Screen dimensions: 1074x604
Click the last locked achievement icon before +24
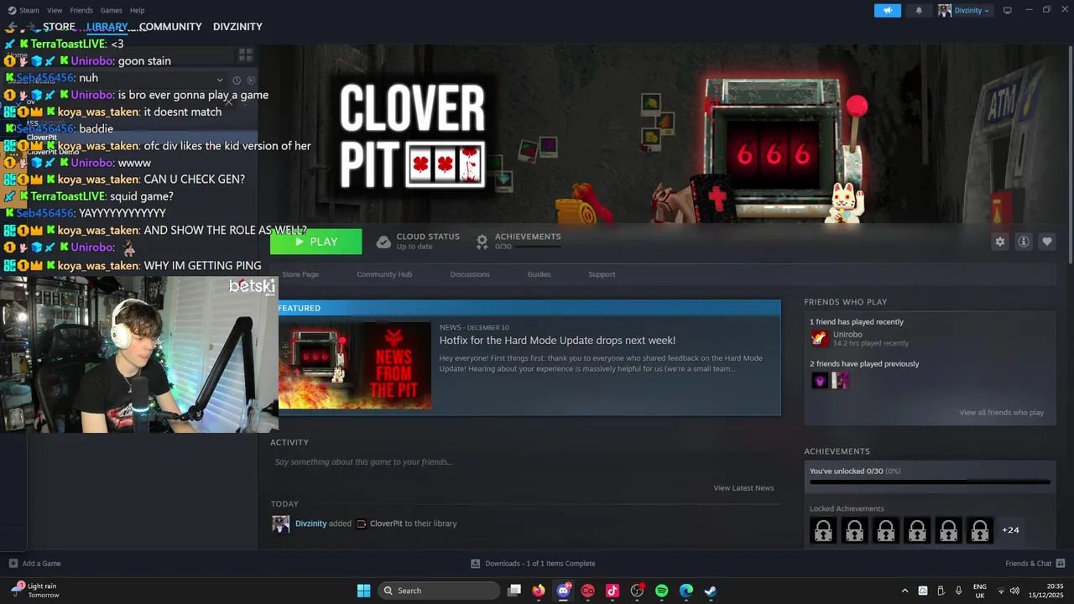[x=980, y=530]
